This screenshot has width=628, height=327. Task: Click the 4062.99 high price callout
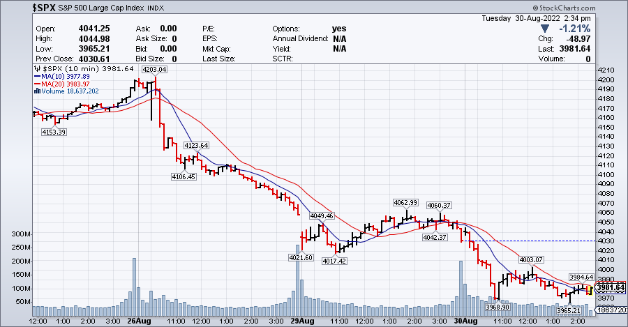405,202
